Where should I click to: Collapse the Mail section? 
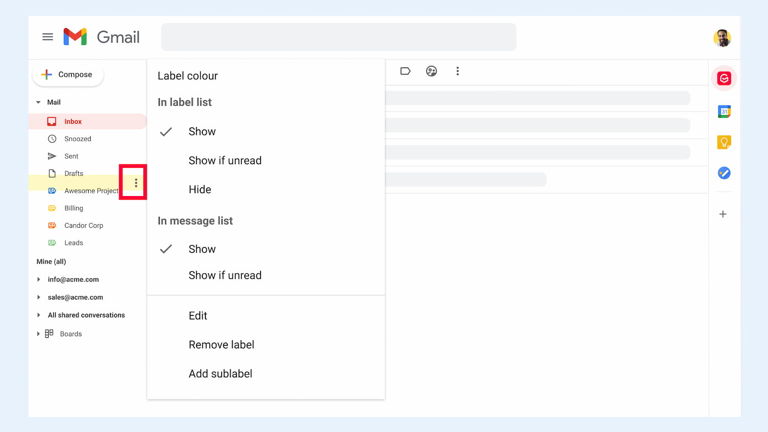38,102
